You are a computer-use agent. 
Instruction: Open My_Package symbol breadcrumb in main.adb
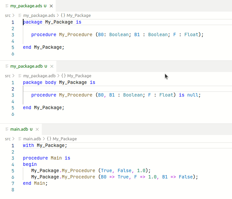click(65, 139)
